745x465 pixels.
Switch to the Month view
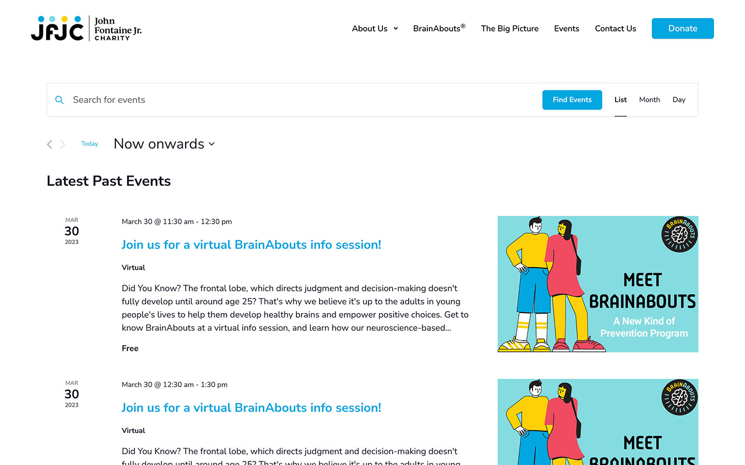(649, 100)
